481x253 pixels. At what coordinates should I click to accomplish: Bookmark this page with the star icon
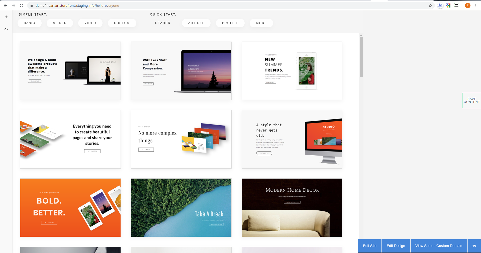click(430, 6)
